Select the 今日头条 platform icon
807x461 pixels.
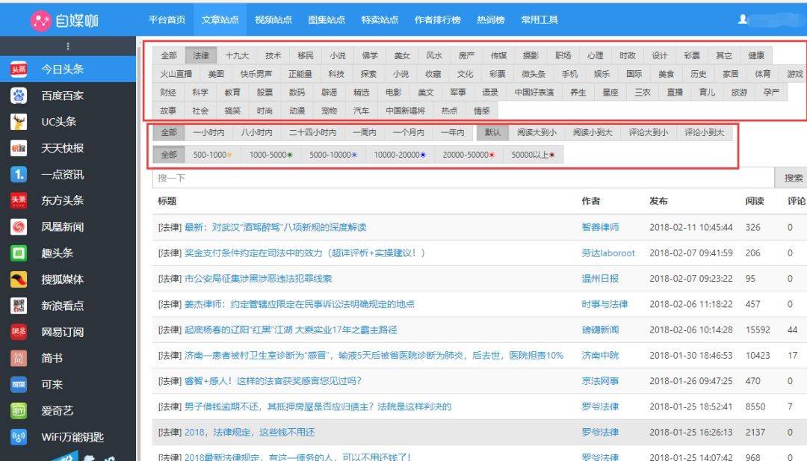[x=19, y=69]
